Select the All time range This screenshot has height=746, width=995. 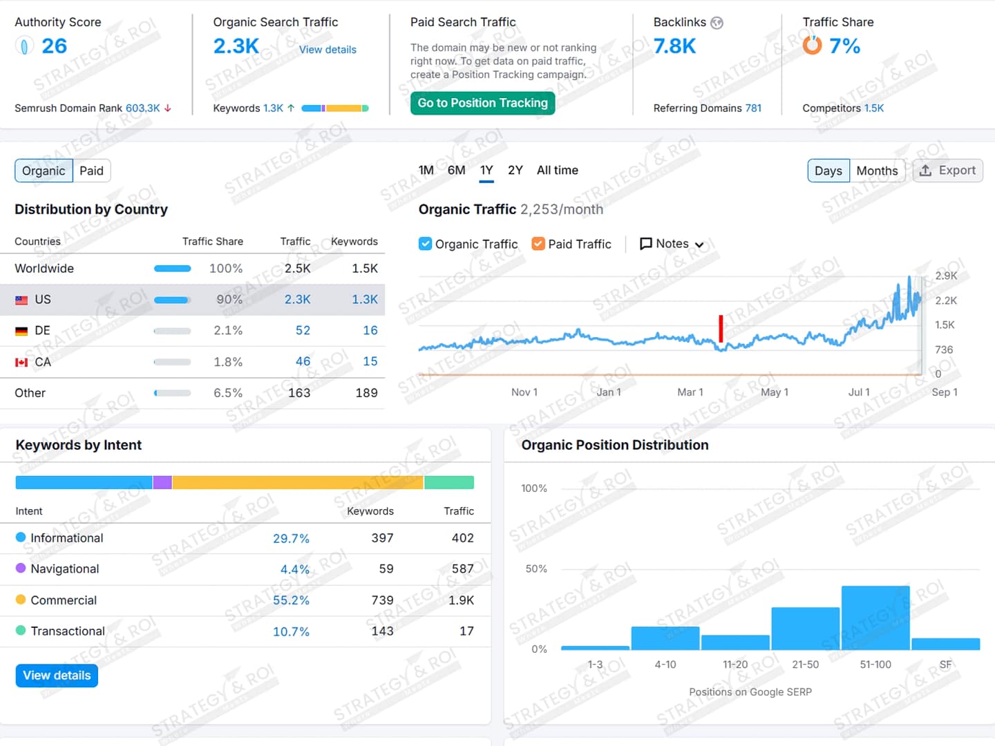[x=557, y=171]
